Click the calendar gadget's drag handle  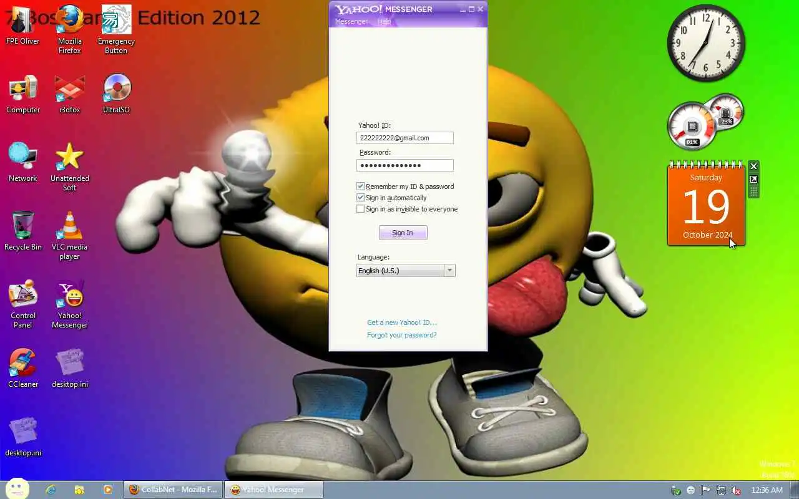(753, 192)
